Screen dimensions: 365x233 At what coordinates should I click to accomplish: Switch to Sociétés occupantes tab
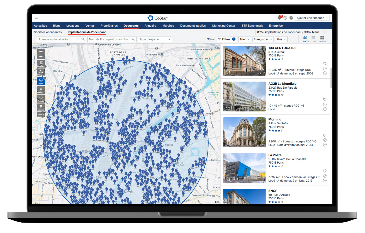pyautogui.click(x=48, y=32)
